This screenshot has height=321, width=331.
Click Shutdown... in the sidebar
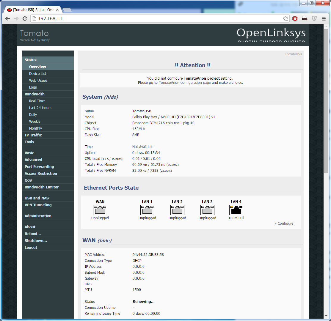point(48,241)
